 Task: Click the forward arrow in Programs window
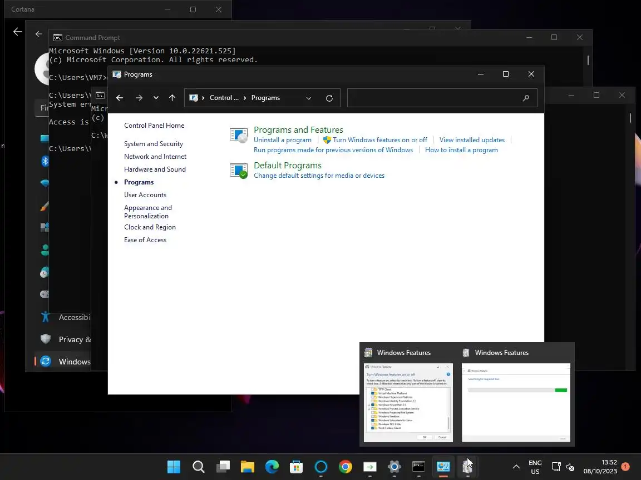point(139,98)
